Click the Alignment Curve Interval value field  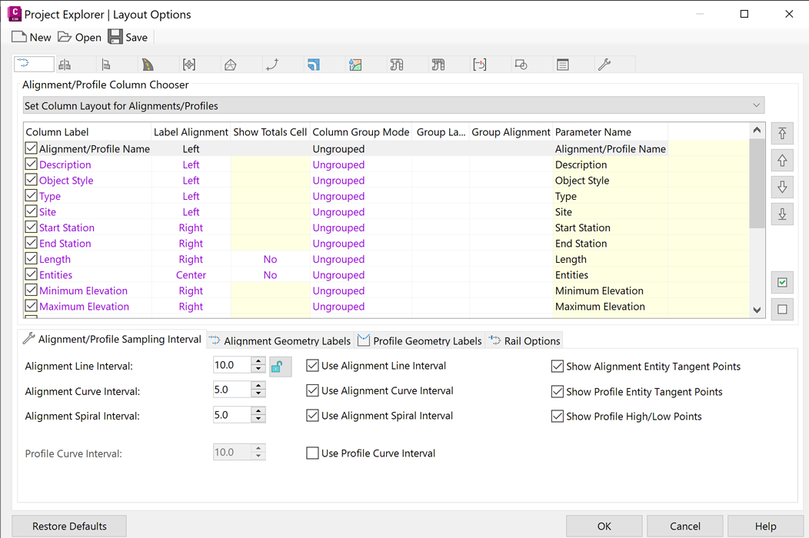232,390
